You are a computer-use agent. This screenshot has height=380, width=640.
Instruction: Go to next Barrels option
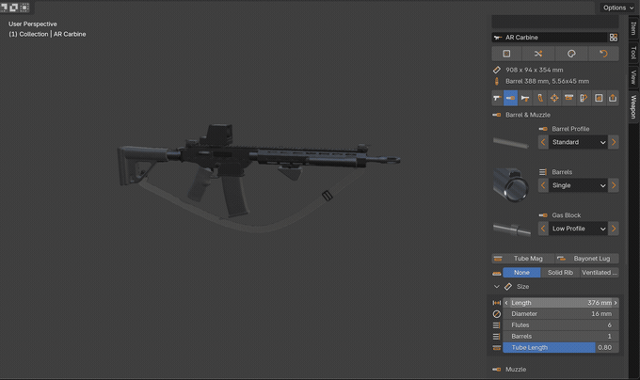coord(614,185)
